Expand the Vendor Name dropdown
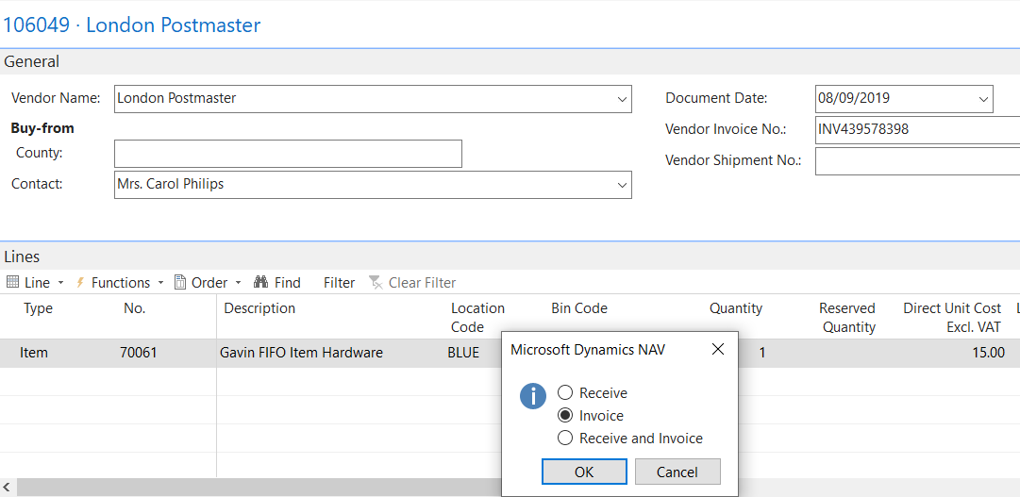The width and height of the screenshot is (1020, 497). pyautogui.click(x=622, y=99)
